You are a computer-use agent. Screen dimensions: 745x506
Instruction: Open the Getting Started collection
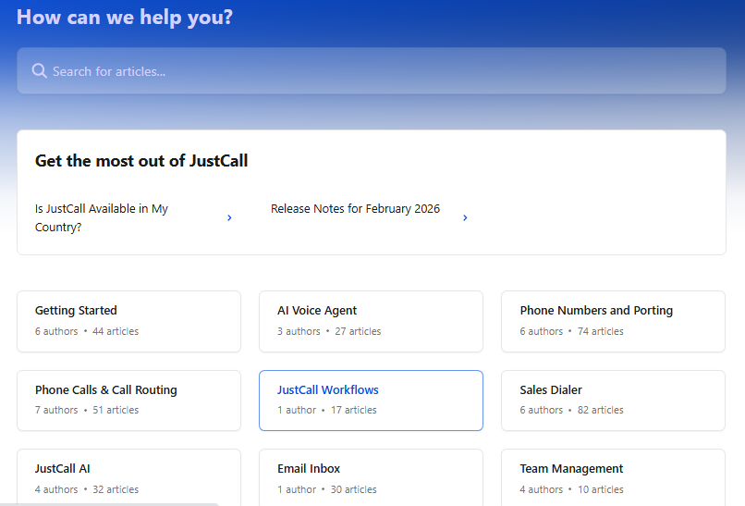pyautogui.click(x=128, y=322)
